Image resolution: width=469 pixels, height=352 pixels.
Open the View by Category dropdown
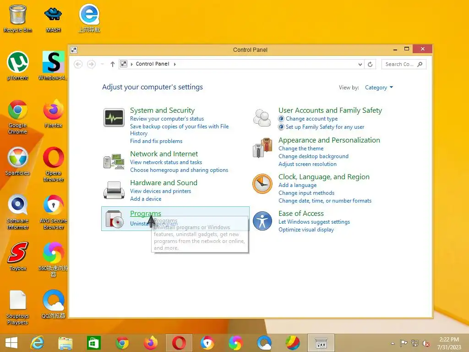[x=379, y=88]
